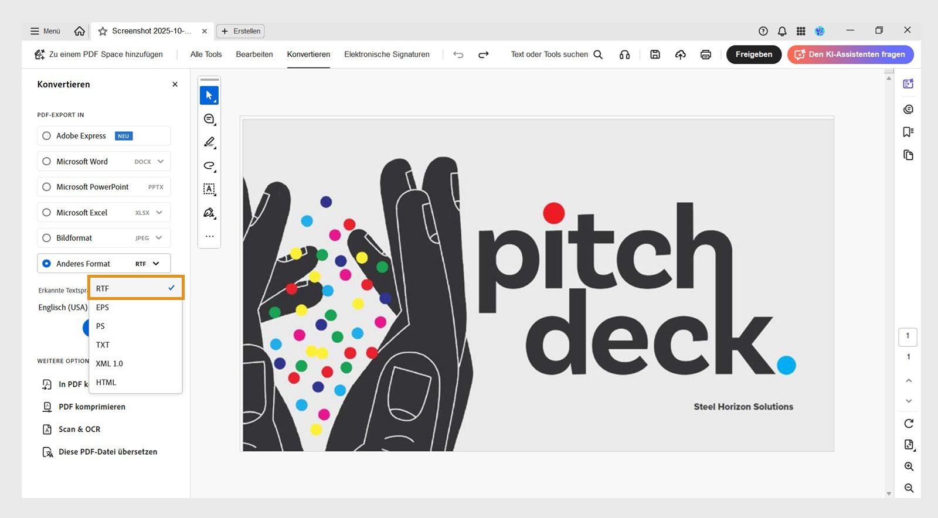The width and height of the screenshot is (938, 518).
Task: Undo the last action
Action: (x=458, y=54)
